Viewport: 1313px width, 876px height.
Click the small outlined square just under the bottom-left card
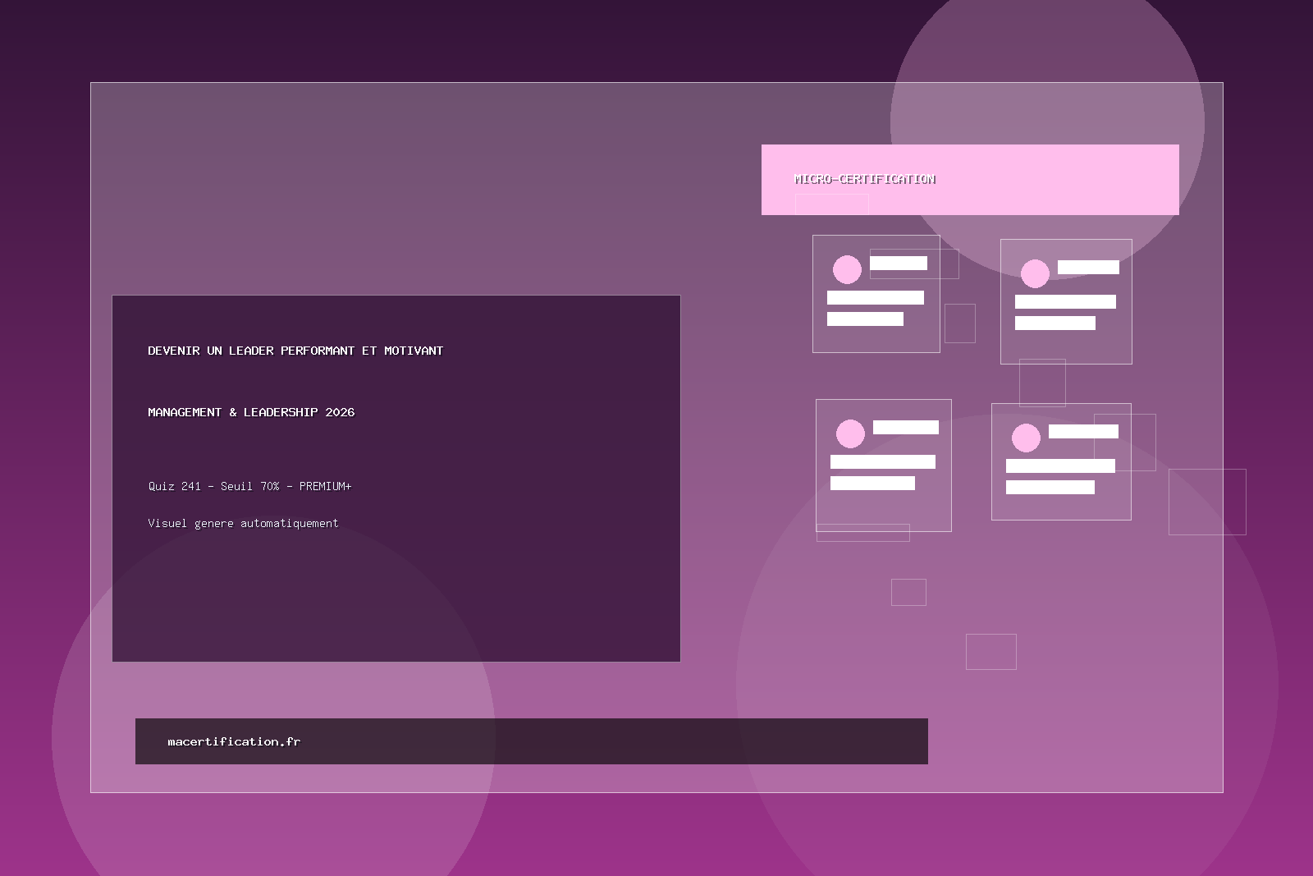(908, 592)
